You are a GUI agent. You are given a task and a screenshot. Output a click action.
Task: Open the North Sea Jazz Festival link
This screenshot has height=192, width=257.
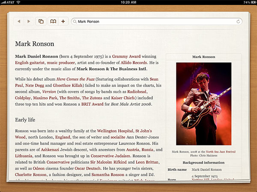[221, 151]
